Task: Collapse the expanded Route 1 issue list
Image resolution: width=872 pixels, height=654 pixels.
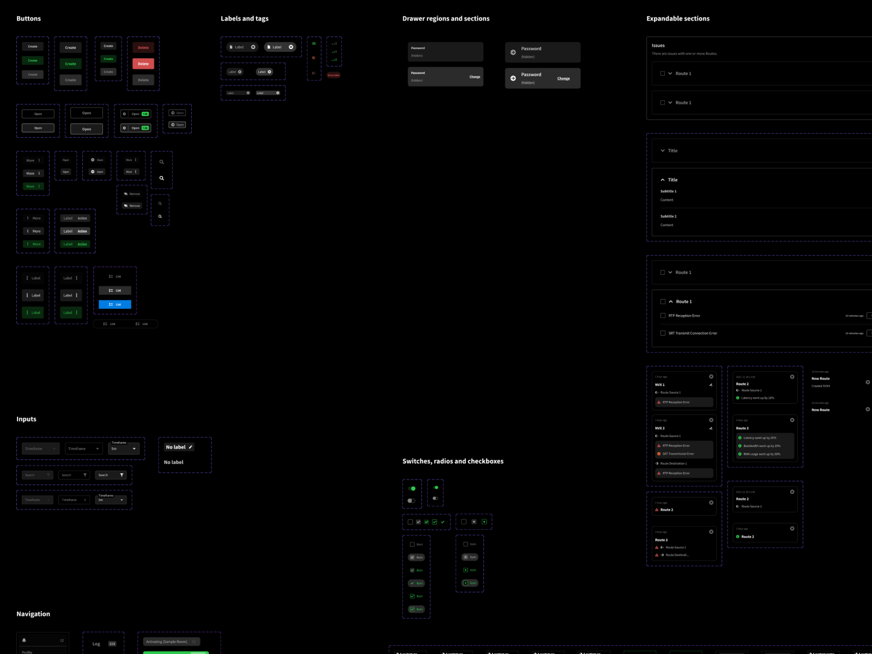Action: point(671,301)
